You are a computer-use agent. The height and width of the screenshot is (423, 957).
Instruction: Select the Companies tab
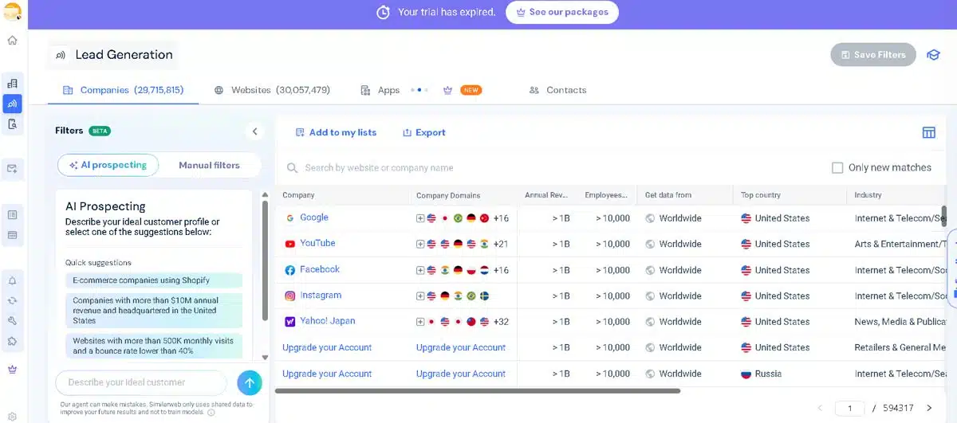pyautogui.click(x=123, y=90)
